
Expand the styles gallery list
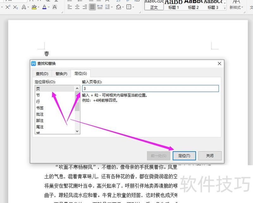click(x=225, y=8)
